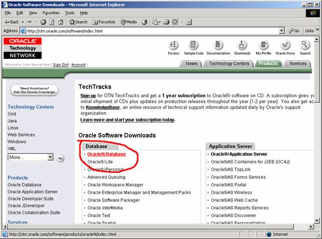
Task: Click the horizontal scrollbar left arrow
Action: 6,227
